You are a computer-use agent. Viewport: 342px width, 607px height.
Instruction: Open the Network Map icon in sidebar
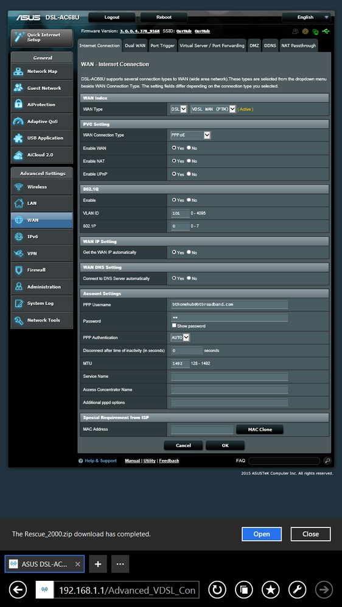(18, 72)
